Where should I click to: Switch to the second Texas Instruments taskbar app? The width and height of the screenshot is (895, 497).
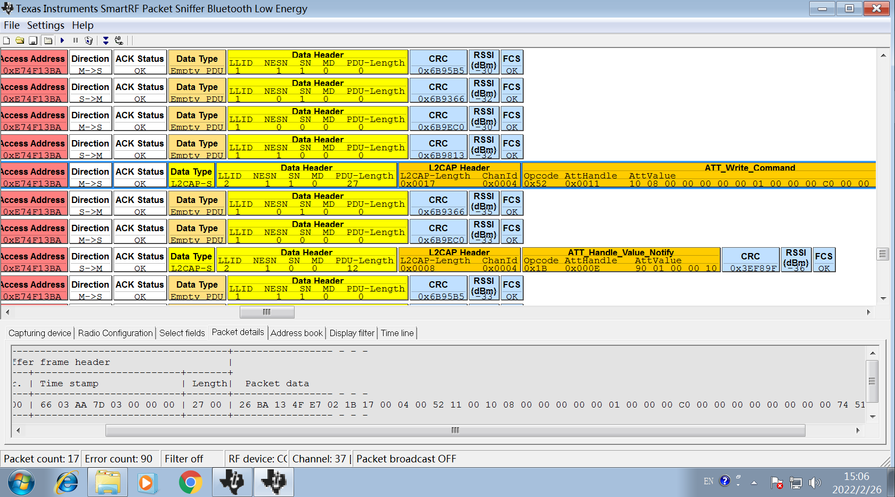coord(274,483)
